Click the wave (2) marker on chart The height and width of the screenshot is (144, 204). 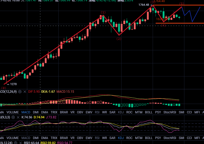click(x=119, y=39)
